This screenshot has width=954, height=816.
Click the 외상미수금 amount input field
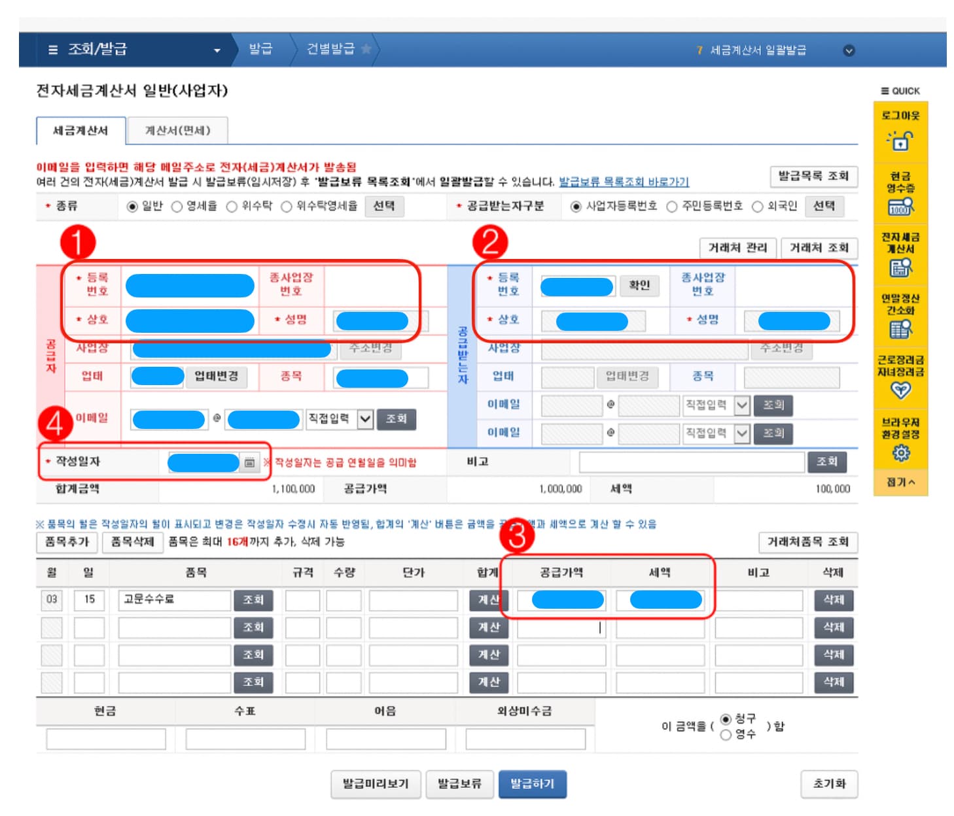525,739
